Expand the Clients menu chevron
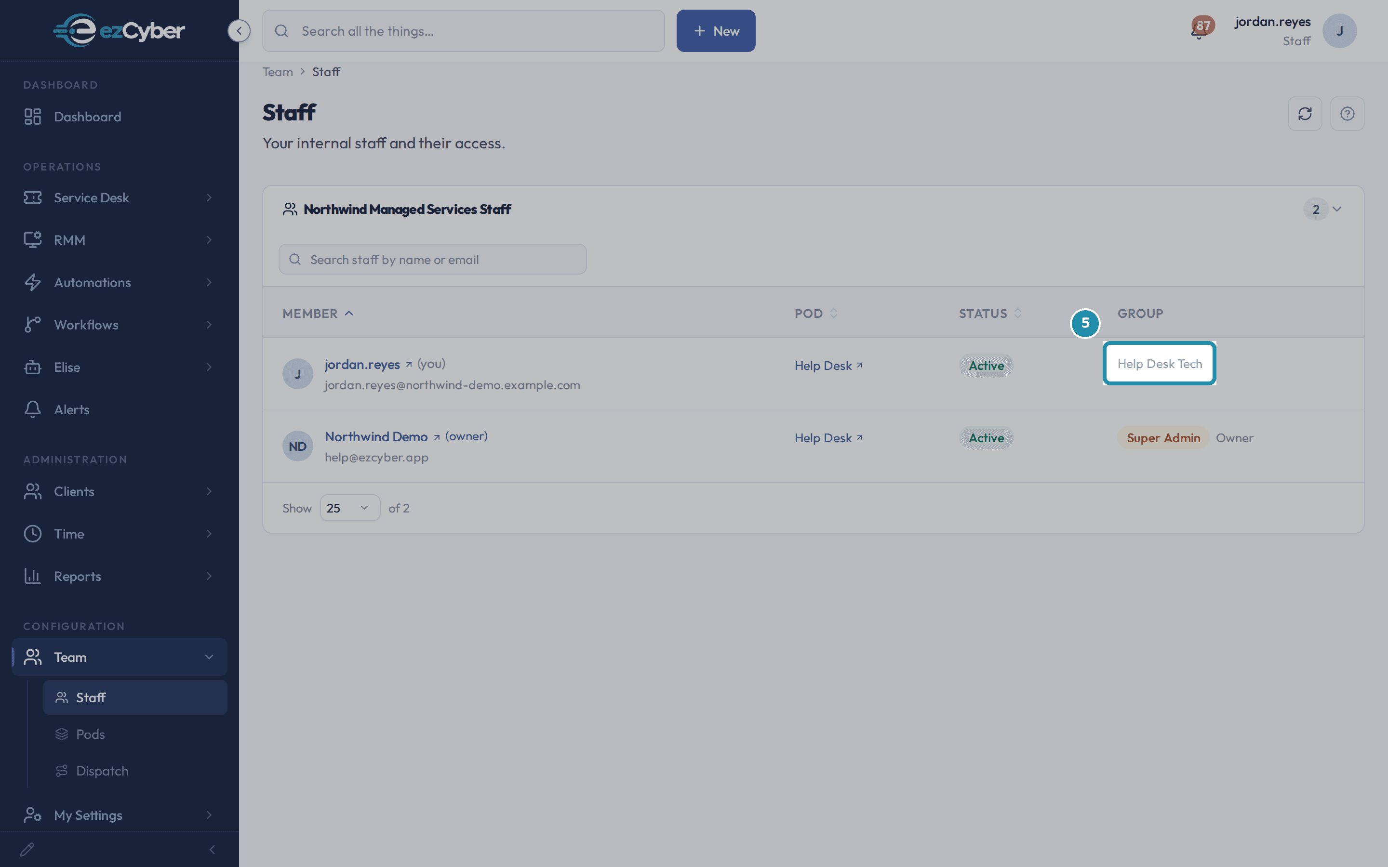The width and height of the screenshot is (1388, 867). pyautogui.click(x=209, y=491)
